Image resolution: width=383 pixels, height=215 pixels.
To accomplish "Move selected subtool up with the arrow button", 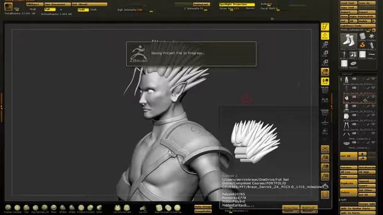I will (362, 154).
